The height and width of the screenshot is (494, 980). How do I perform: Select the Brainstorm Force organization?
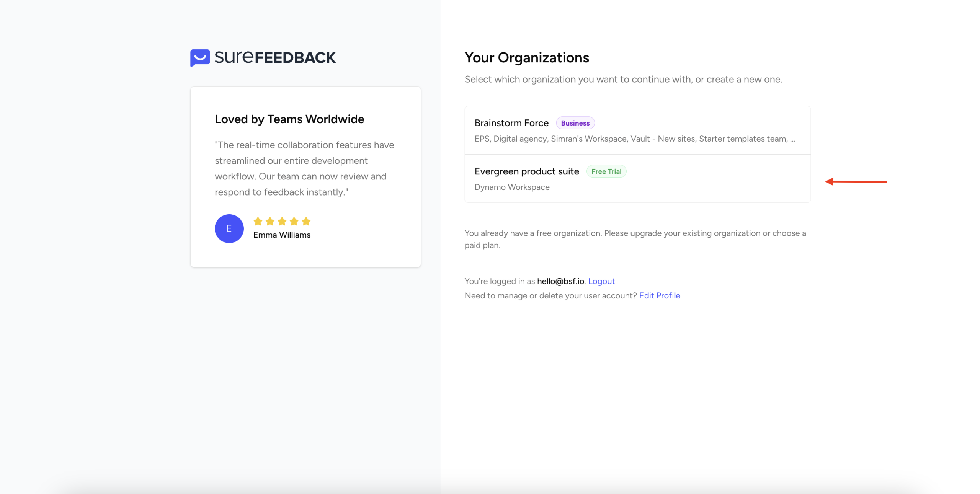click(x=511, y=123)
